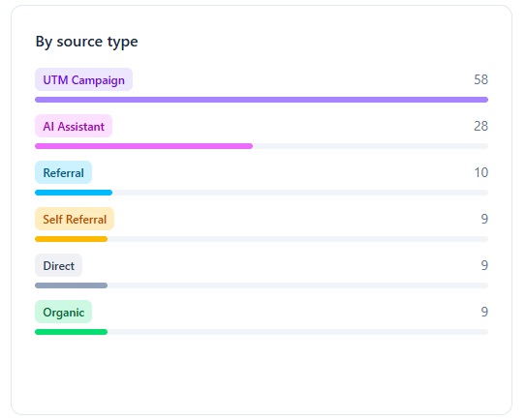The image size is (526, 420).
Task: Click the green Organic progress bar
Action: pos(71,332)
